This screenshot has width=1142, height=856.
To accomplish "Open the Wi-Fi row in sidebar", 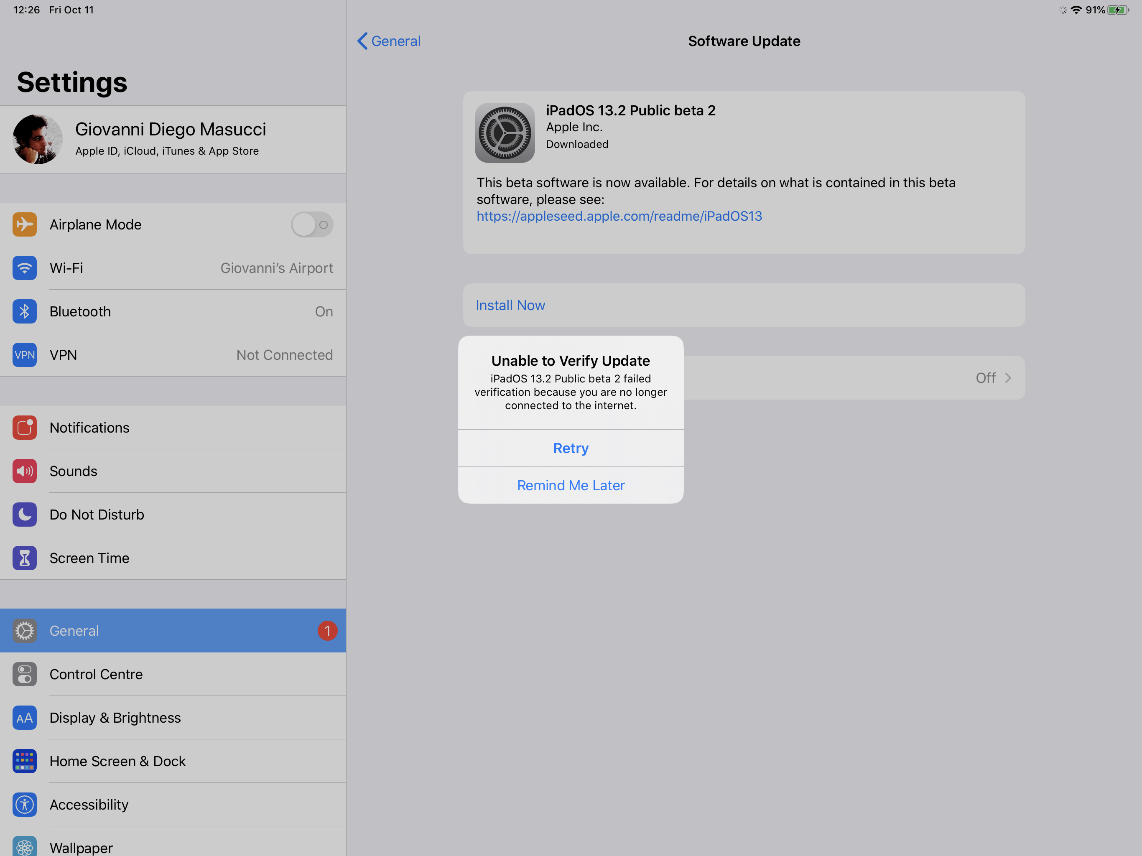I will coord(173,268).
